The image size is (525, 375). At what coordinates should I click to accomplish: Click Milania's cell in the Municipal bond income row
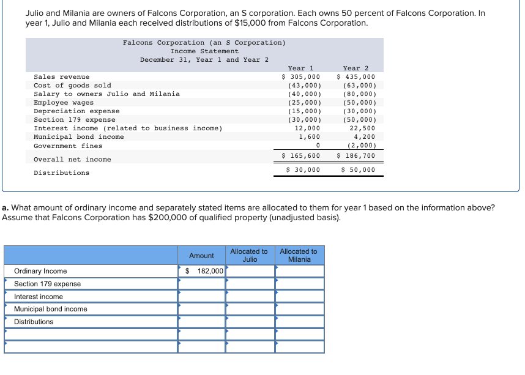click(x=300, y=309)
